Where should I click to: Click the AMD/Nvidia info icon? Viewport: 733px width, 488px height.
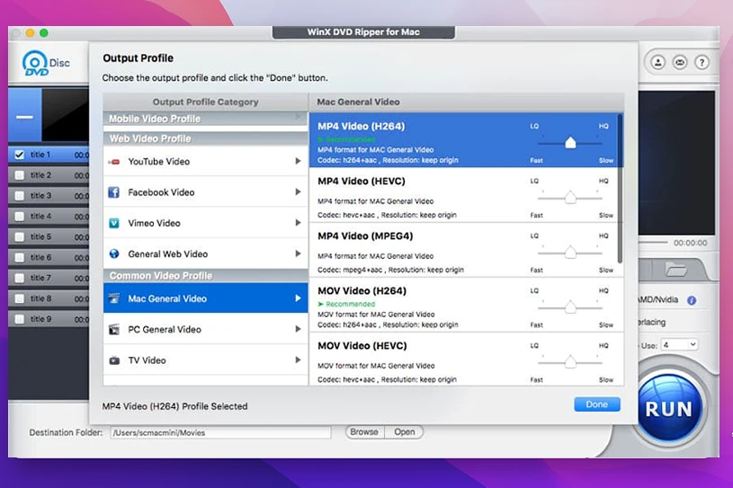pyautogui.click(x=692, y=300)
